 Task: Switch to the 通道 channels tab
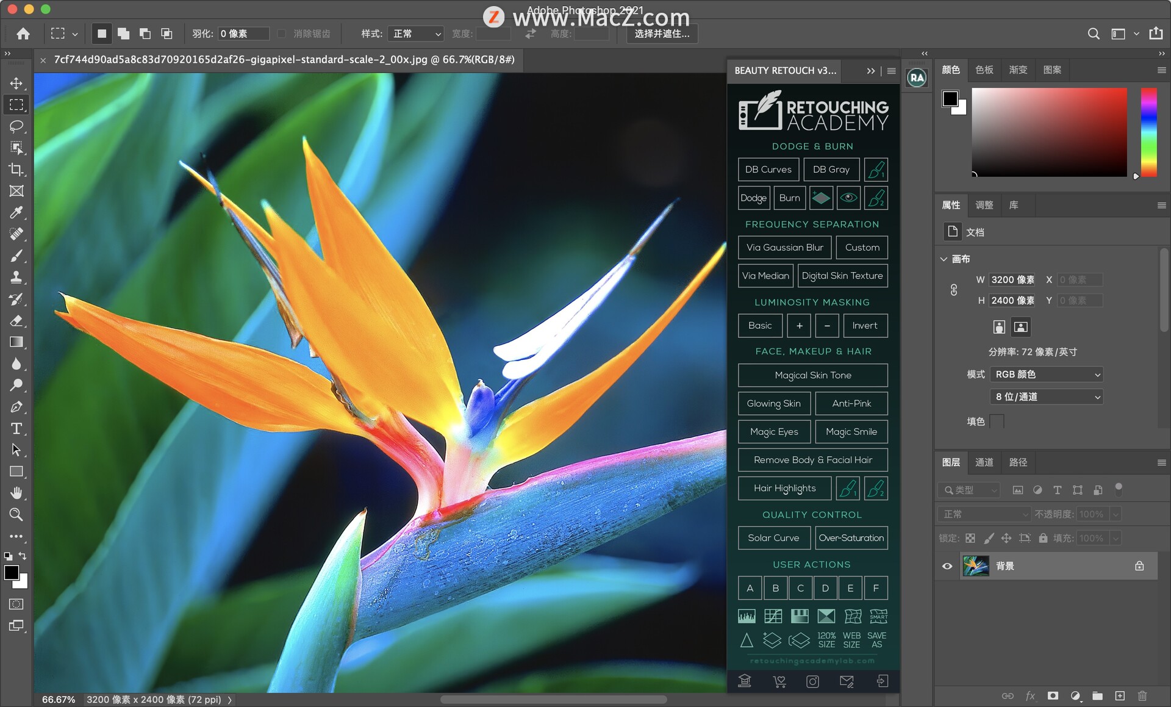point(984,462)
